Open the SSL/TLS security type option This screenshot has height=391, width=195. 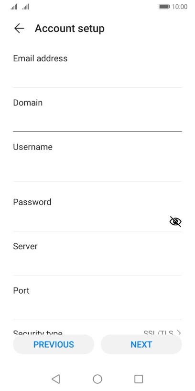tap(159, 333)
